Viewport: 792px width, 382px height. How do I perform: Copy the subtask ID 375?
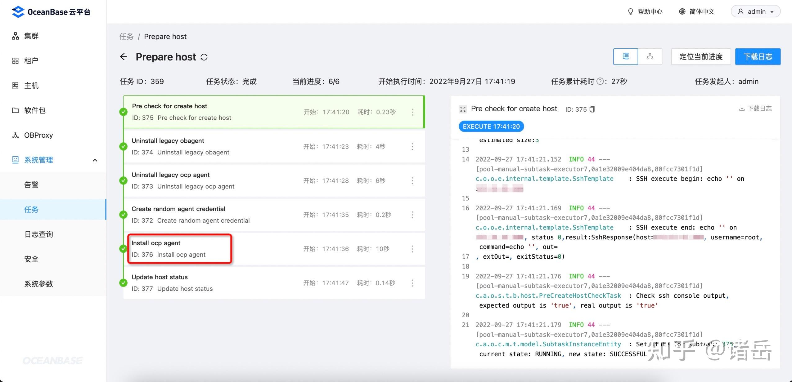pos(592,109)
